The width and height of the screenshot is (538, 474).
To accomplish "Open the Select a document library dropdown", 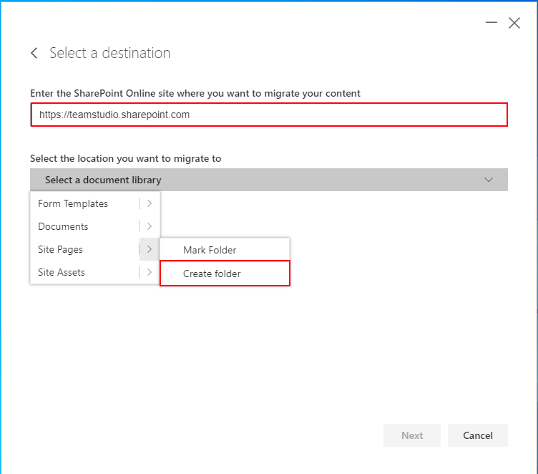I will [x=269, y=180].
